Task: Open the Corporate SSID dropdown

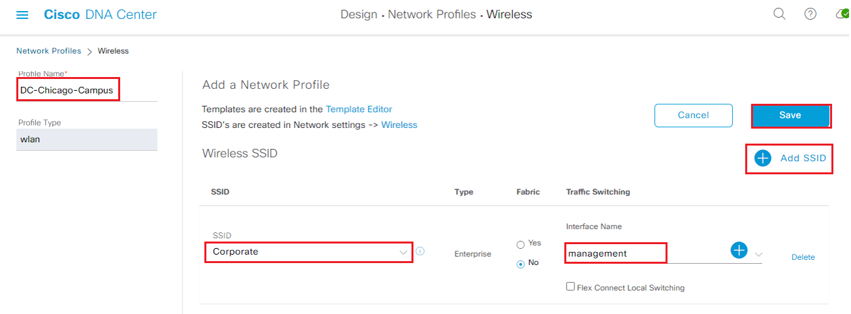Action: click(309, 252)
